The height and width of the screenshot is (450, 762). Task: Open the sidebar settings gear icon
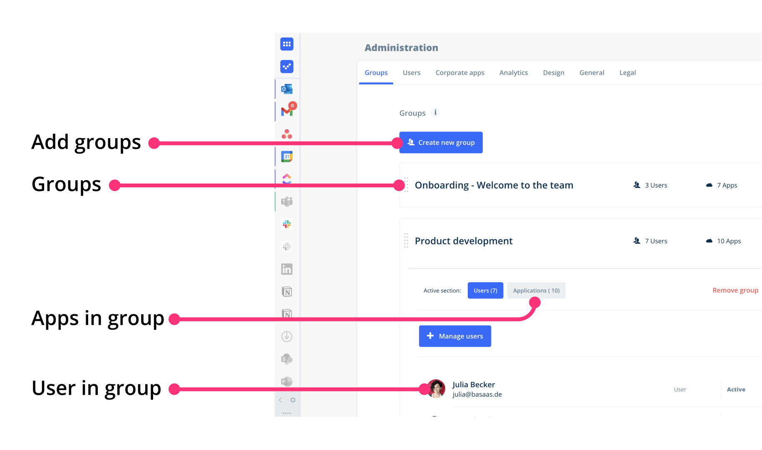tap(293, 400)
